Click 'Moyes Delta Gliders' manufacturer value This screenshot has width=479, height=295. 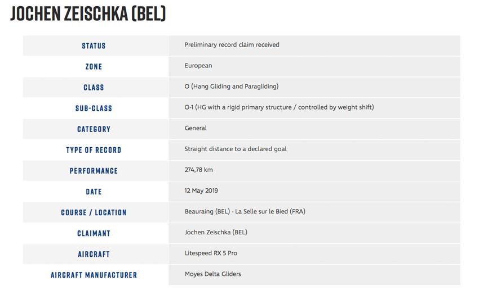pyautogui.click(x=212, y=274)
